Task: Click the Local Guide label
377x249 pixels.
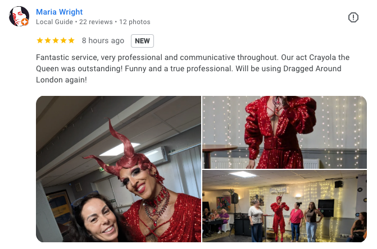Action: click(x=54, y=22)
